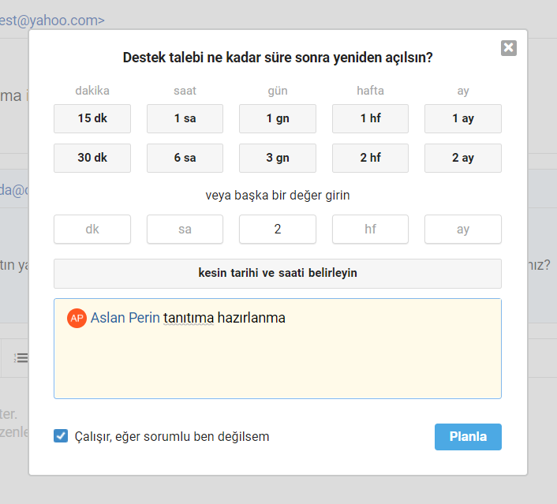Choose the 1 sa option
Image resolution: width=557 pixels, height=504 pixels.
pos(185,118)
